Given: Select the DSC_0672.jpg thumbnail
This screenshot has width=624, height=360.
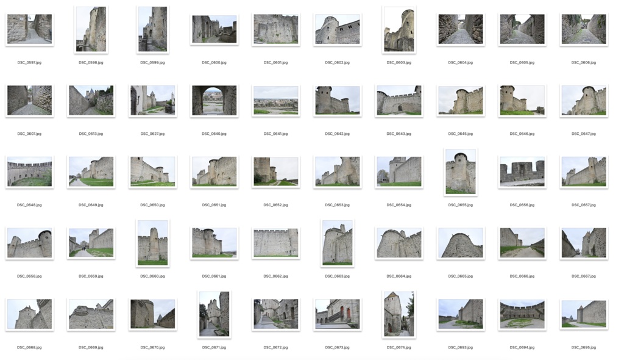Looking at the screenshot, I should coord(276,314).
